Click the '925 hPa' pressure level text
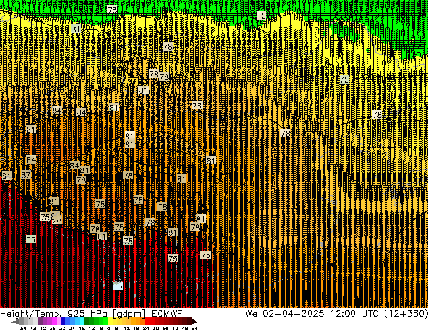428x330 pixels. click(87, 314)
